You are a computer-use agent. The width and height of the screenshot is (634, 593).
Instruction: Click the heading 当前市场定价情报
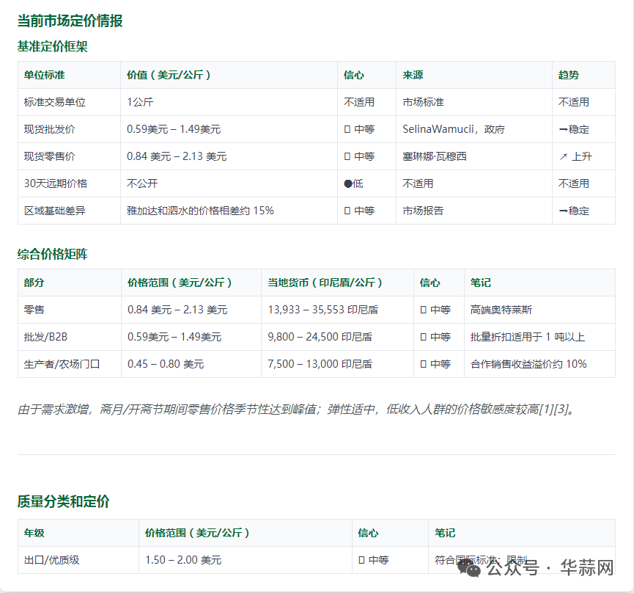click(70, 21)
